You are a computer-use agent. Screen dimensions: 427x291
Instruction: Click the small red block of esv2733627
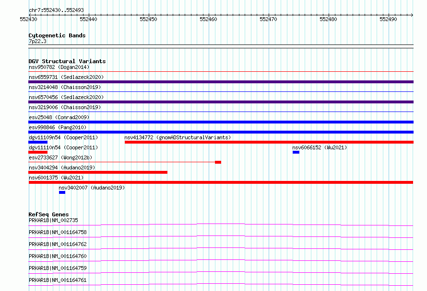click(x=218, y=162)
